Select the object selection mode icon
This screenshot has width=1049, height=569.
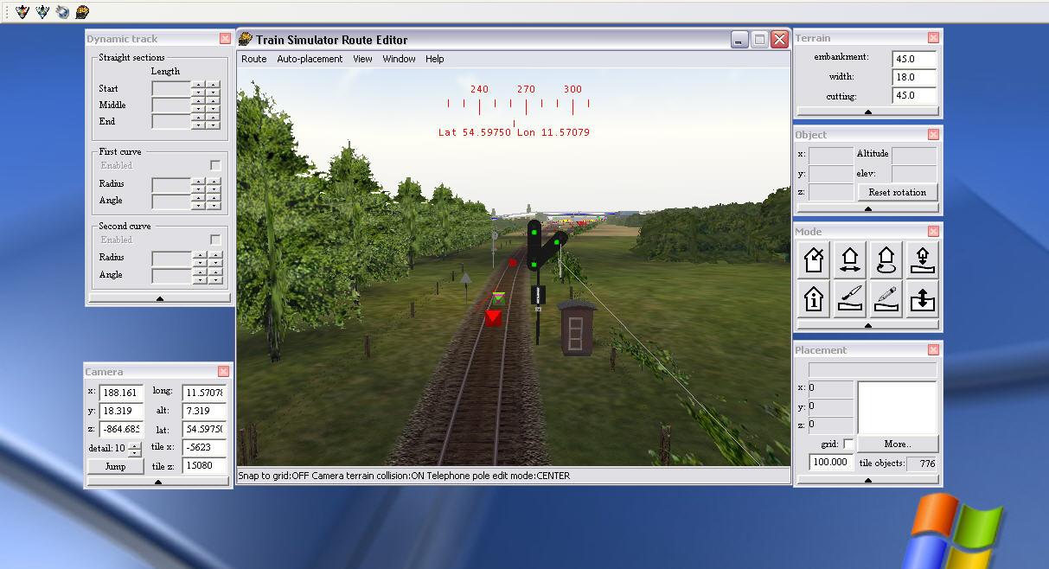point(814,259)
